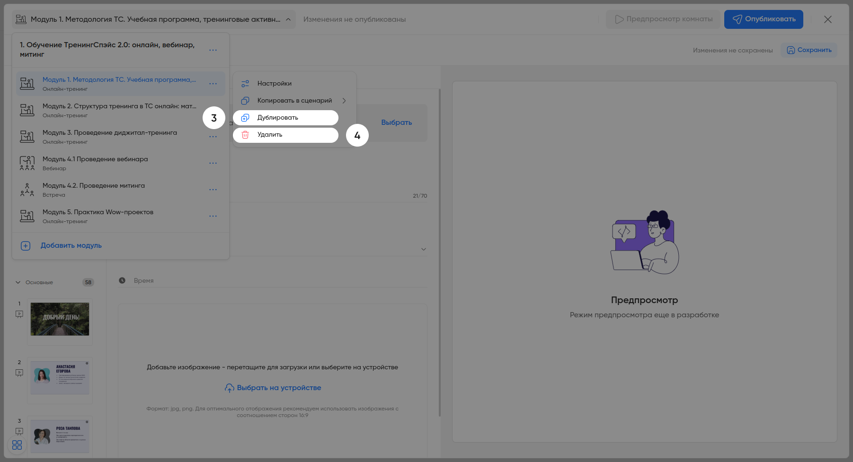Click slide 2 presentation type icon
This screenshot has height=462, width=853.
(x=19, y=373)
